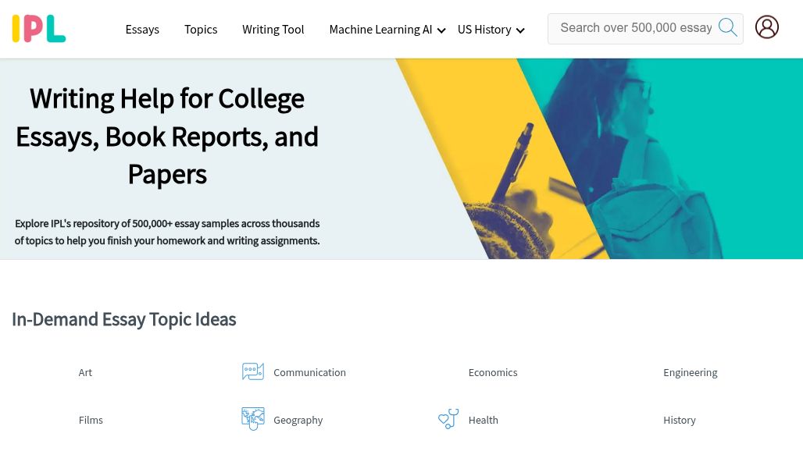Open the user account profile icon
The image size is (803, 451).
click(767, 27)
